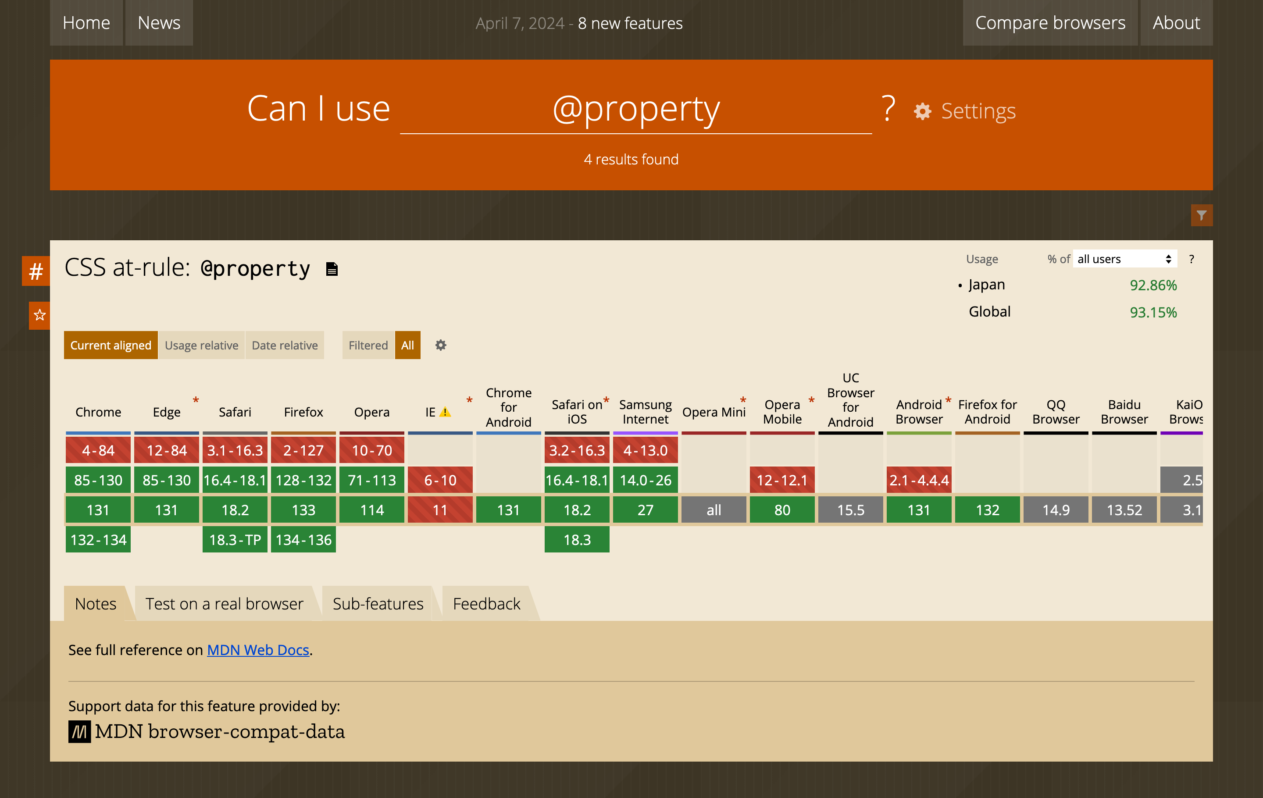Open the 8 new features link

pos(630,23)
